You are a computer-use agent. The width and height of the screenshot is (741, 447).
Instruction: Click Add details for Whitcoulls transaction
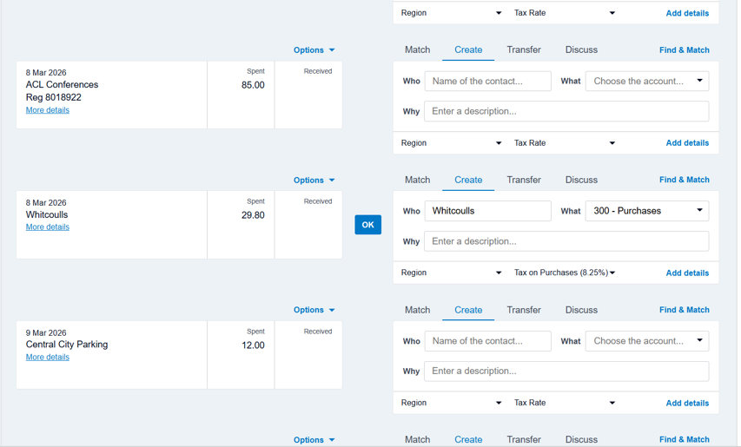pos(687,273)
